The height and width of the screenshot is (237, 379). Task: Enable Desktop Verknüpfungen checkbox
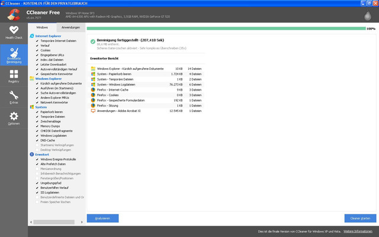37,150
